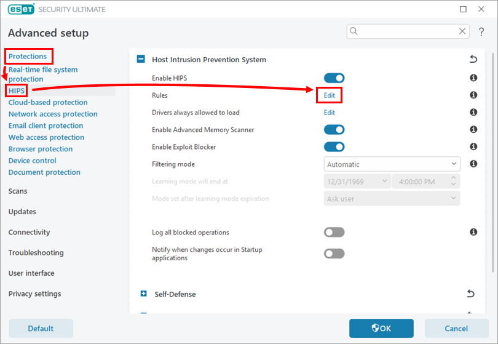Select Email client protection
Screen dimensions: 498x344
pyautogui.click(x=45, y=126)
